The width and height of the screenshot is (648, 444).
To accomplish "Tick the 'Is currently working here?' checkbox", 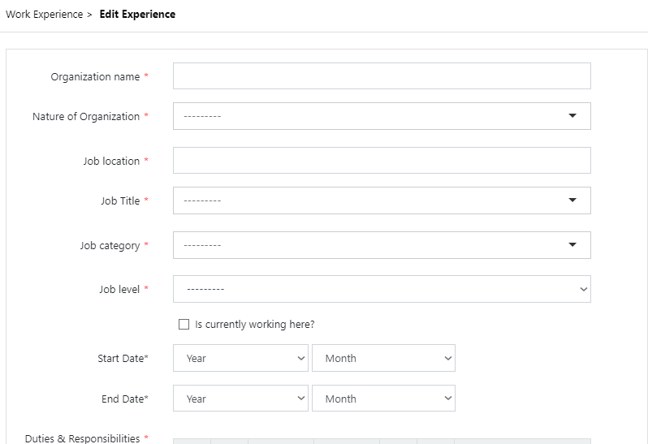I will 184,325.
